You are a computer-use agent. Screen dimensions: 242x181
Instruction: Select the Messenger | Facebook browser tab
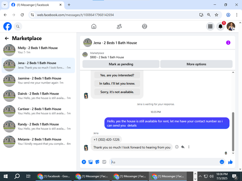(37, 5)
